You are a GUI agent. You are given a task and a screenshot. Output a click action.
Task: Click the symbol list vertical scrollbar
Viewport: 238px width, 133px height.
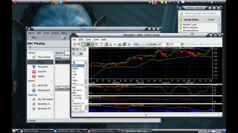click(86, 72)
